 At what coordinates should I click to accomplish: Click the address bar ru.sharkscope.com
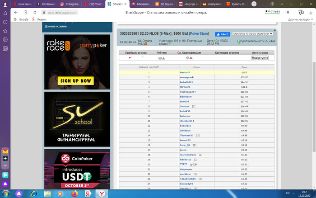click(62, 13)
